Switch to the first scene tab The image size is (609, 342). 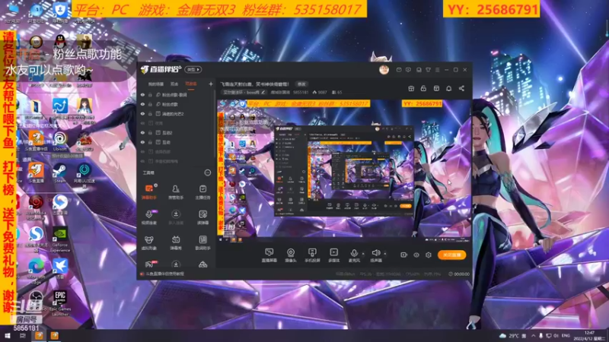pyautogui.click(x=156, y=84)
